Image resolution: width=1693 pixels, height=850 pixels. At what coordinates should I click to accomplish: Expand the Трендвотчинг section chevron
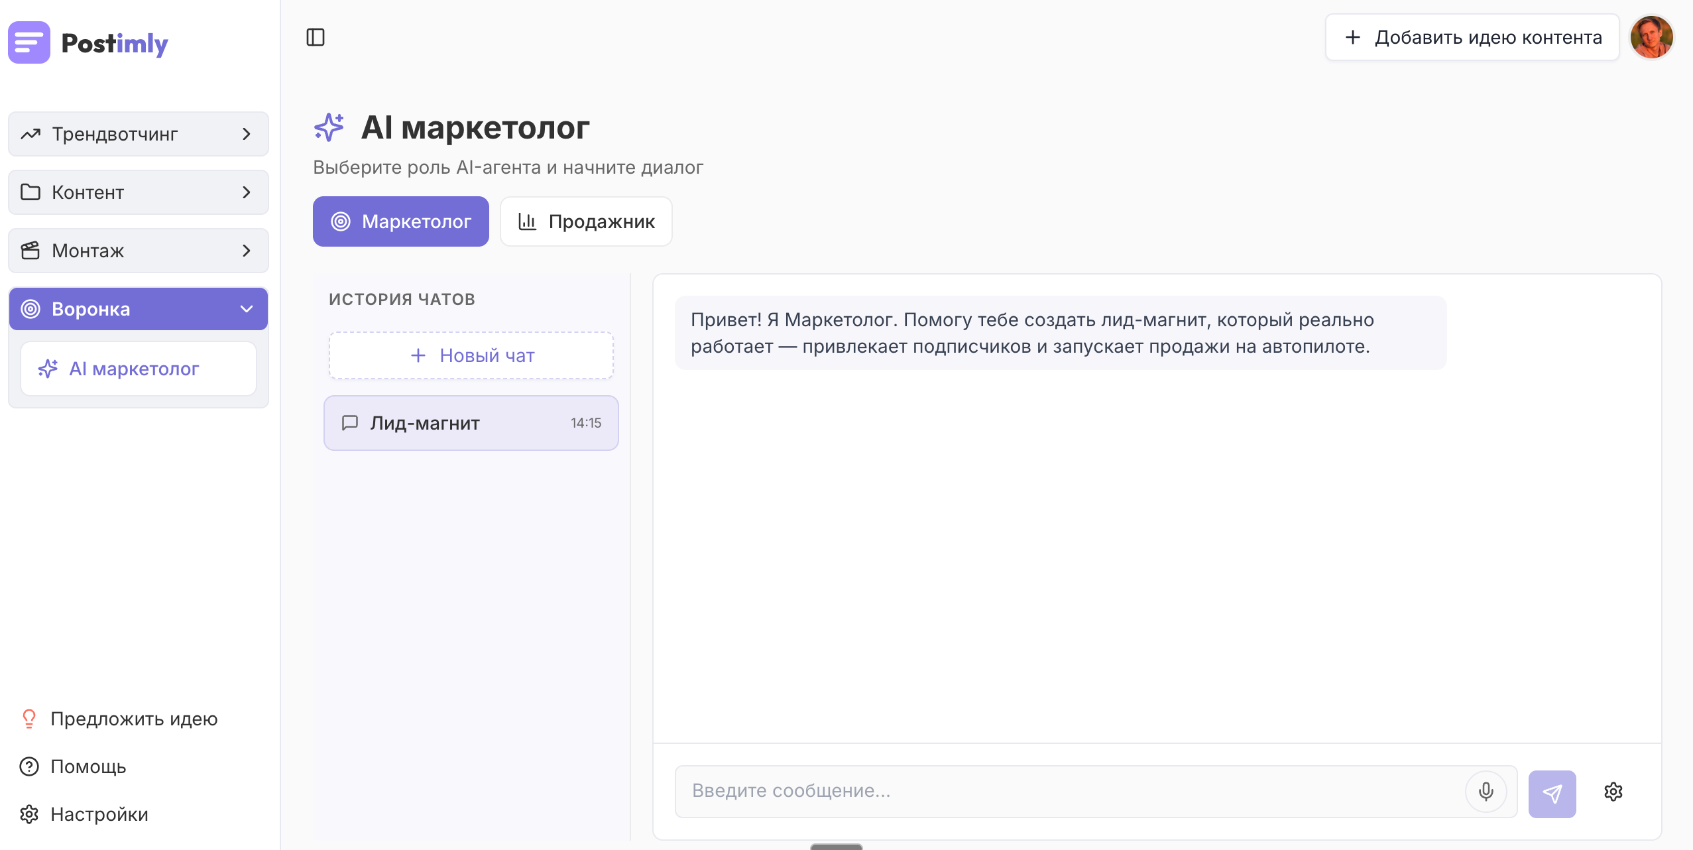point(247,134)
